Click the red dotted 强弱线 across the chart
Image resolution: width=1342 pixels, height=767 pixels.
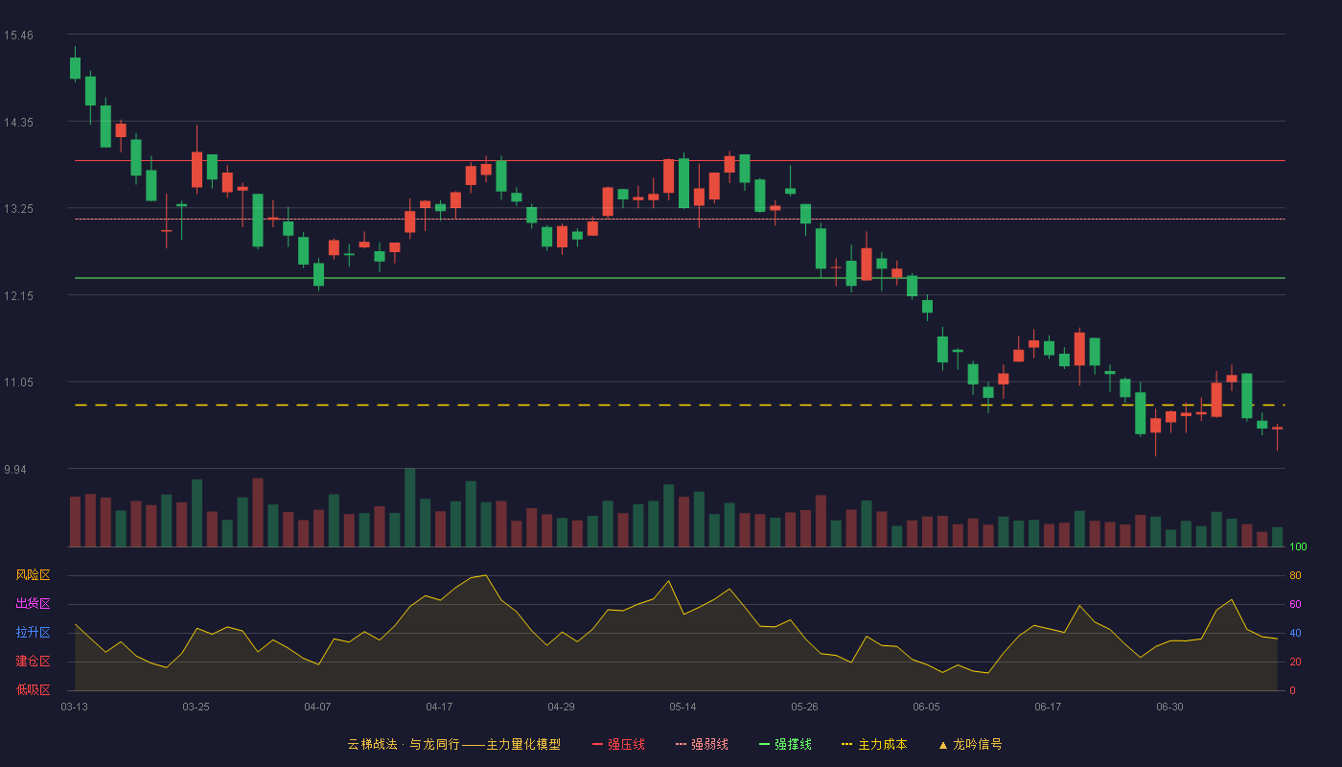680,220
